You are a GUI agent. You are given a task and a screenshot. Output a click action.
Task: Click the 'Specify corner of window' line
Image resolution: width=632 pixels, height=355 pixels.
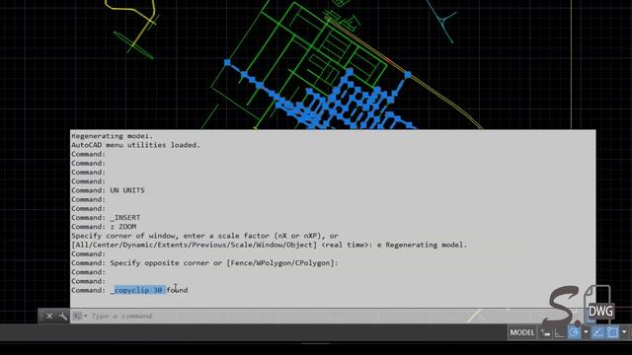(x=204, y=236)
